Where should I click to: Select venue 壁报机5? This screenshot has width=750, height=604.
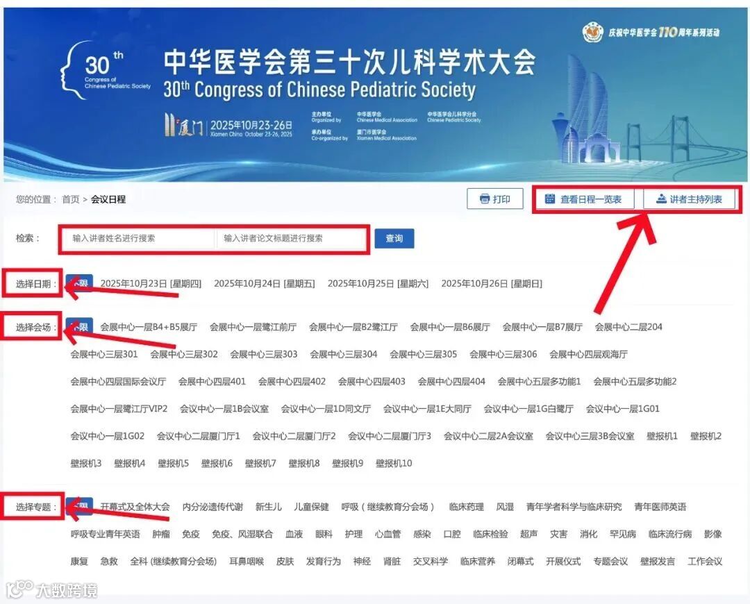[173, 463]
